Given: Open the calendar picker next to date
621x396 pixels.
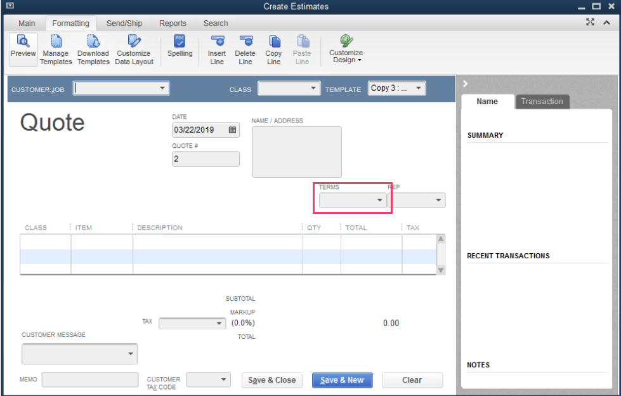Looking at the screenshot, I should click(x=233, y=129).
